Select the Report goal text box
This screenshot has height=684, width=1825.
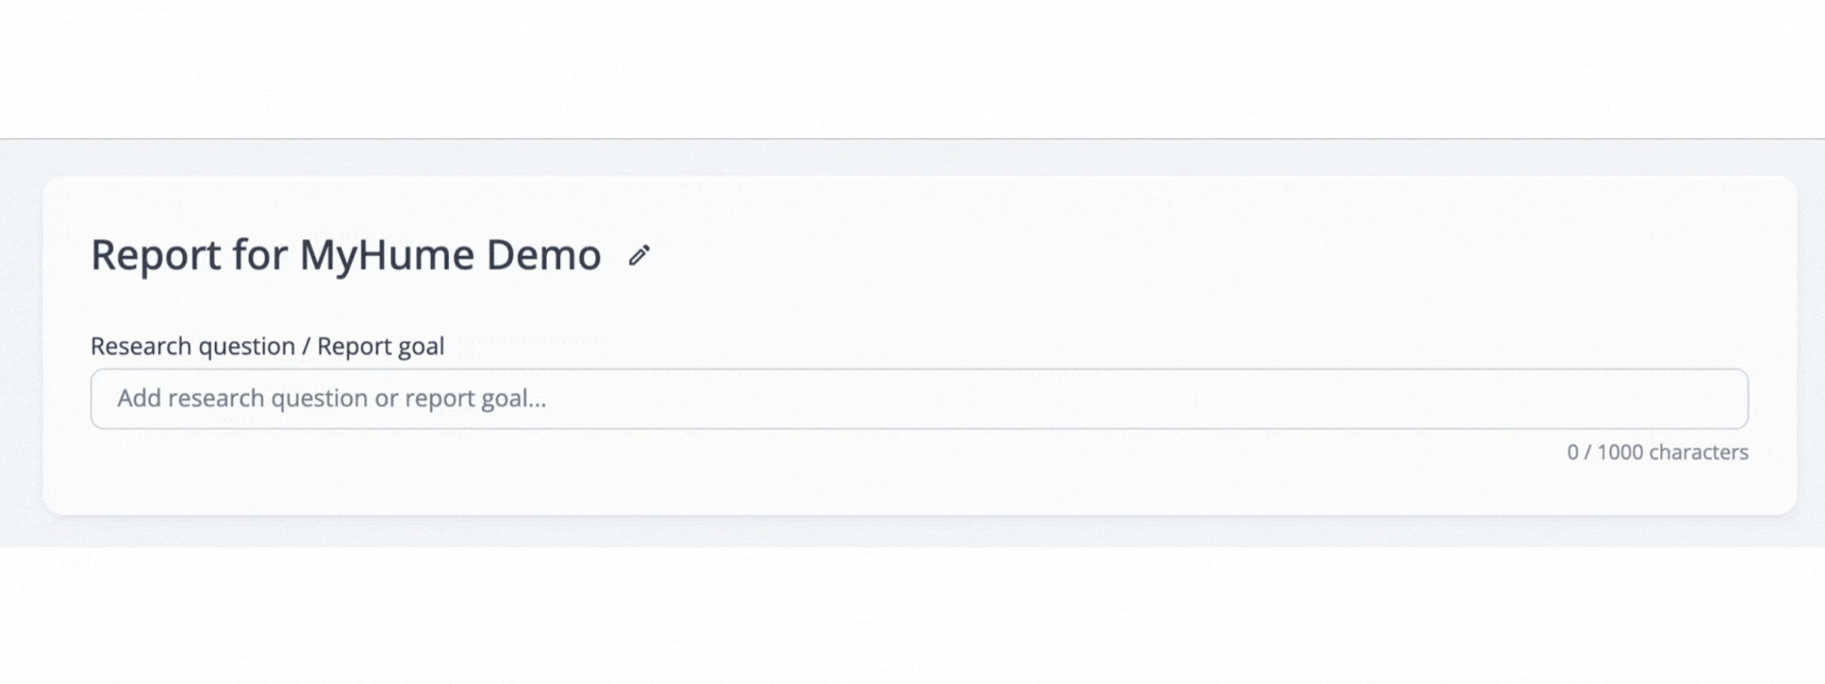tap(918, 399)
